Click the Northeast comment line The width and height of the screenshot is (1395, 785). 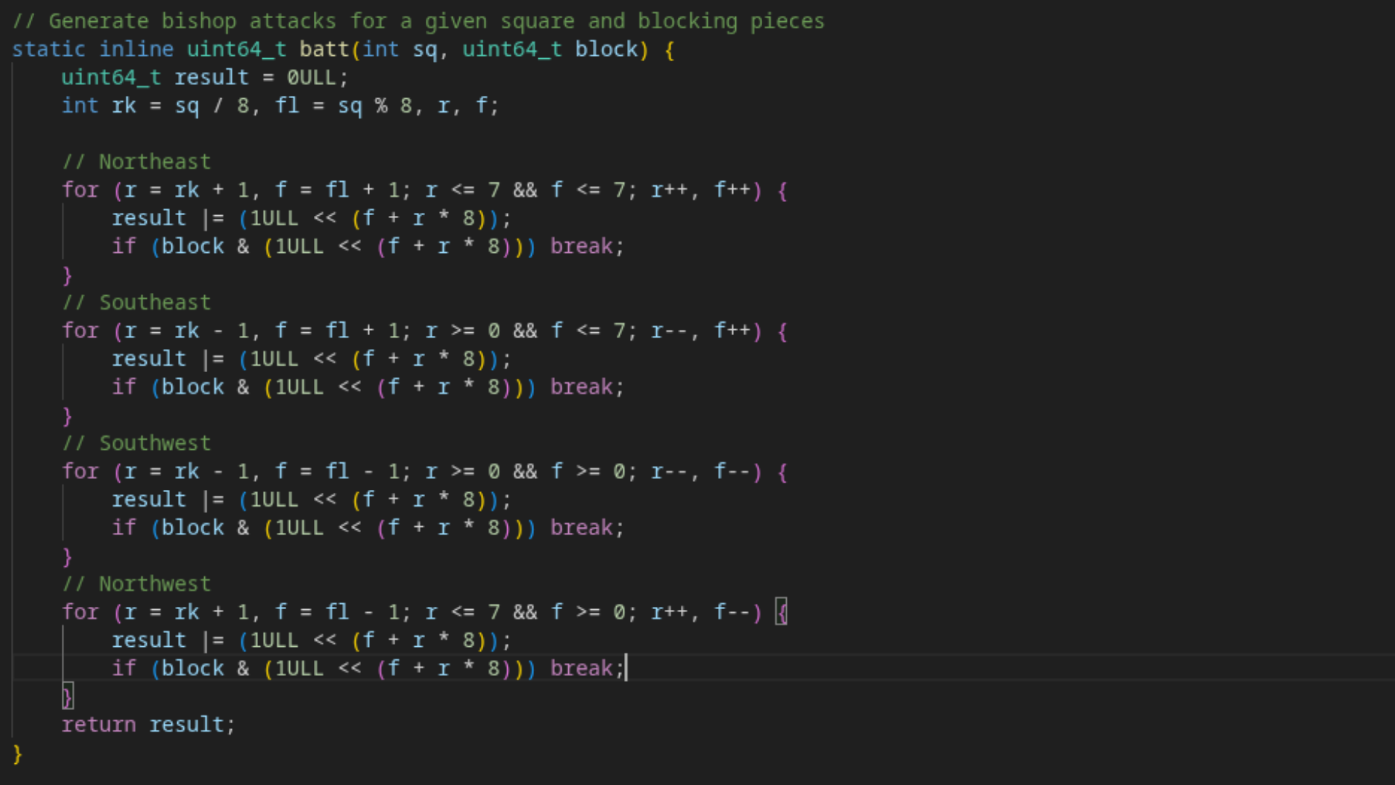(x=137, y=162)
